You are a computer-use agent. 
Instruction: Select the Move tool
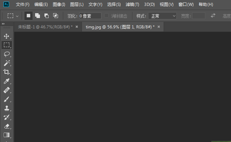click(7, 36)
